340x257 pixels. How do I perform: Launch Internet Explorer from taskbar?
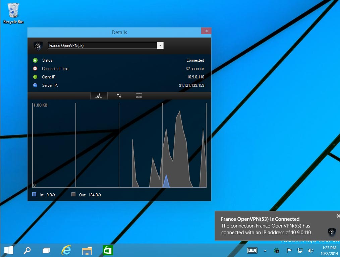[66, 250]
